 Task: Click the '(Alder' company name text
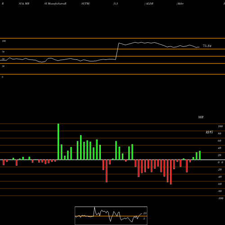180,4
